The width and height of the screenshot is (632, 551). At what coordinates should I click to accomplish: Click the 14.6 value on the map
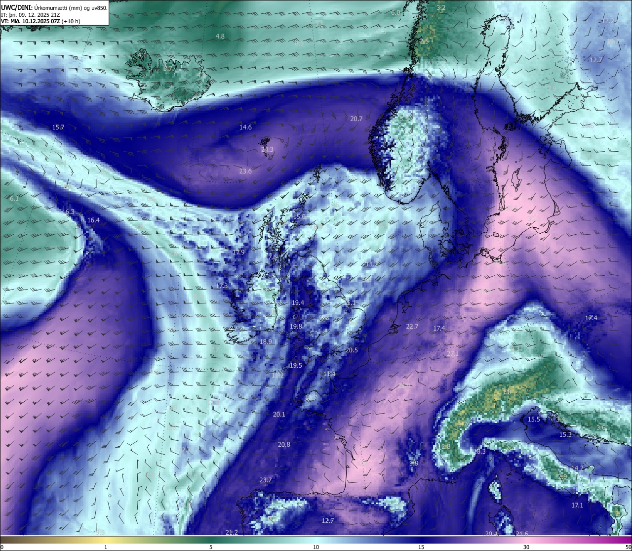point(245,127)
